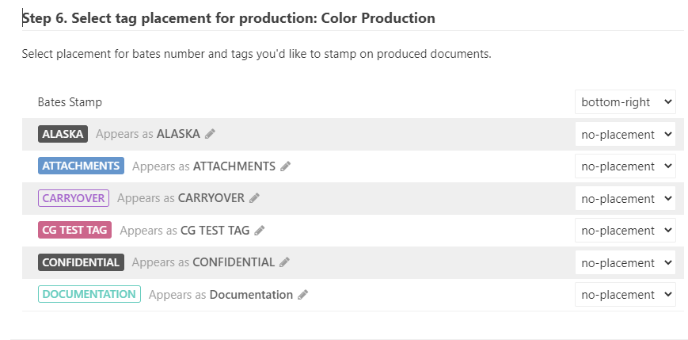The width and height of the screenshot is (688, 340).
Task: Open placement dropdown for ALASKA tag
Action: coord(625,134)
